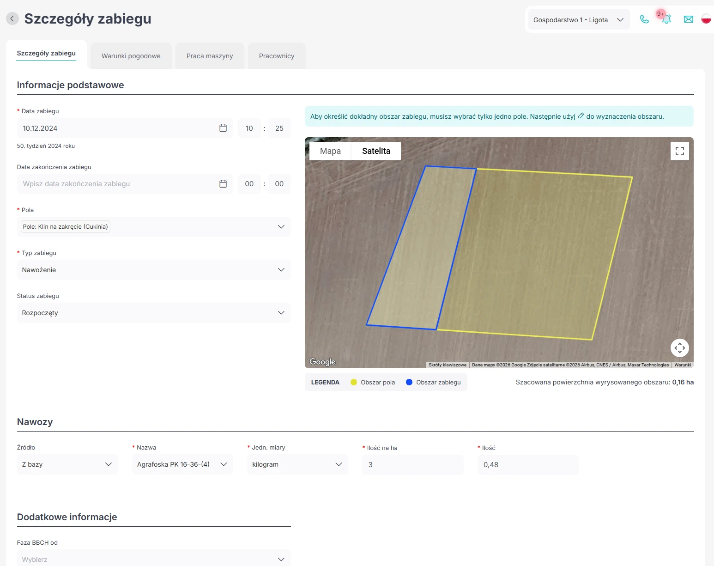Click the back arrow beside Szczegóły zabiegu
The height and width of the screenshot is (566, 714).
12,18
